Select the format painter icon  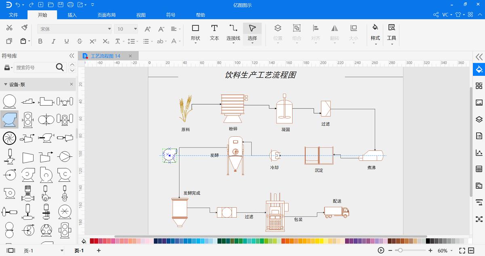[24, 28]
